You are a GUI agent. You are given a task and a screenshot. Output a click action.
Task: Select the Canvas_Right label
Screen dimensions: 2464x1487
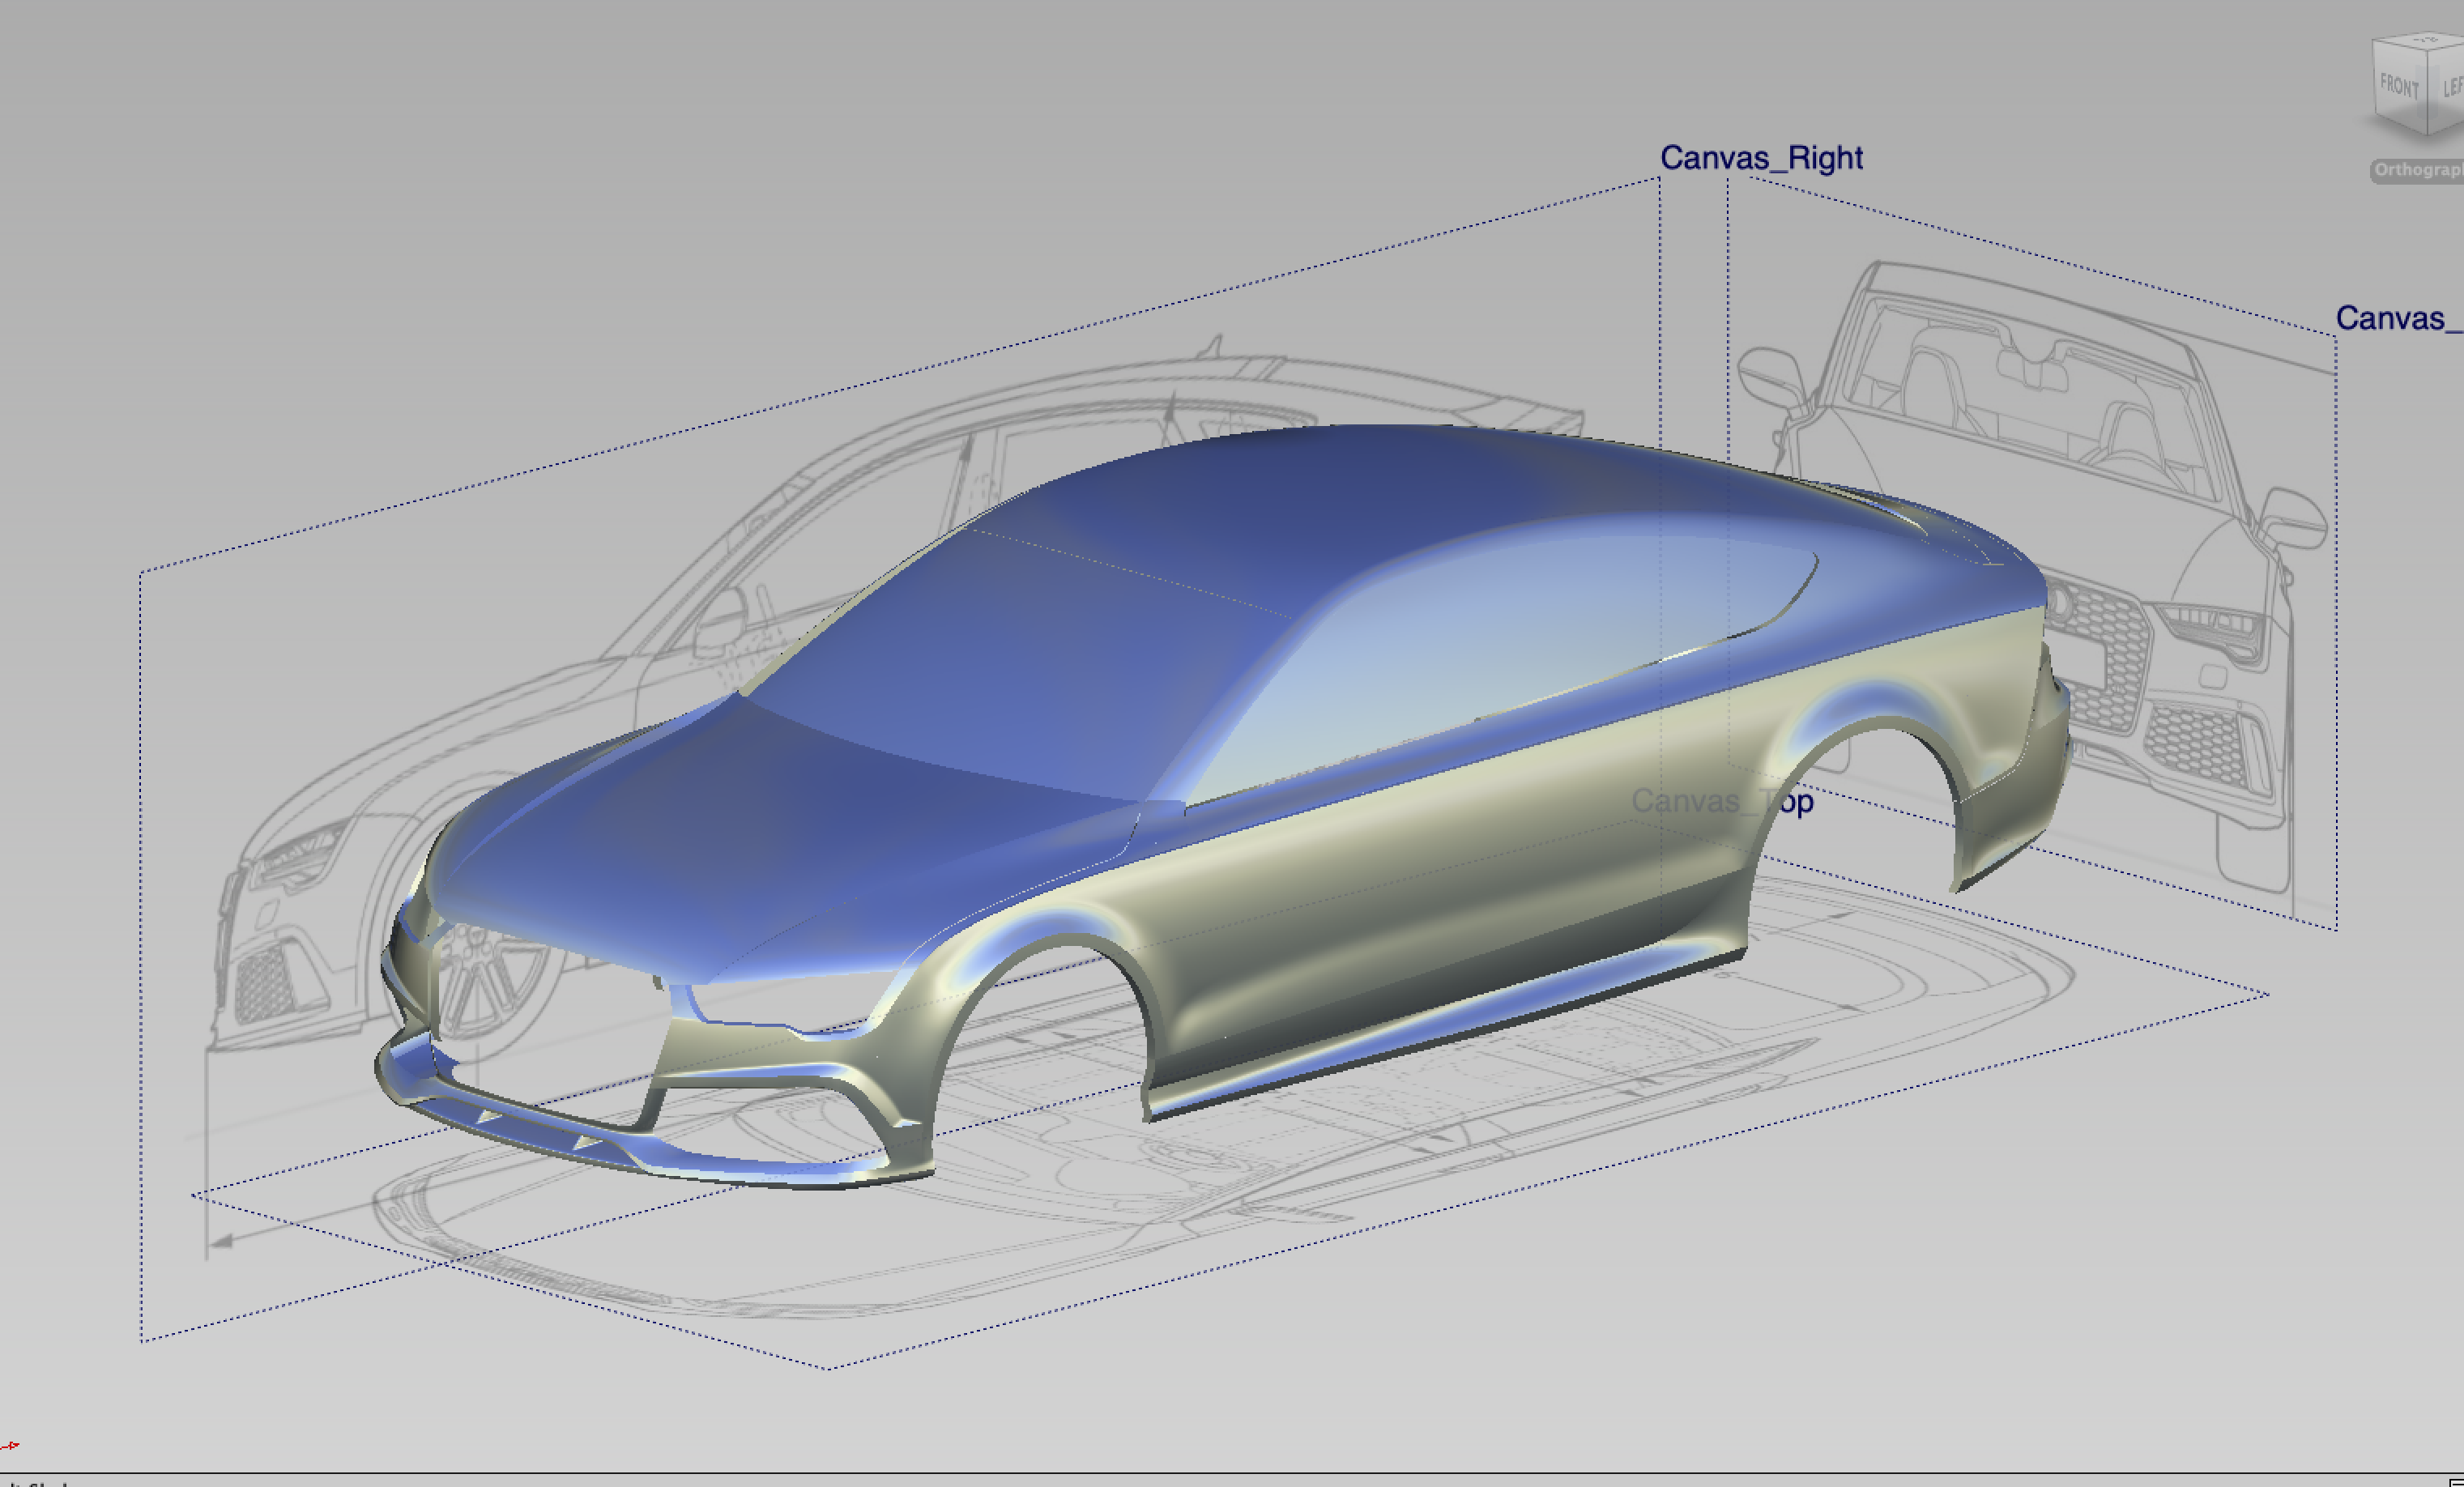(1761, 158)
